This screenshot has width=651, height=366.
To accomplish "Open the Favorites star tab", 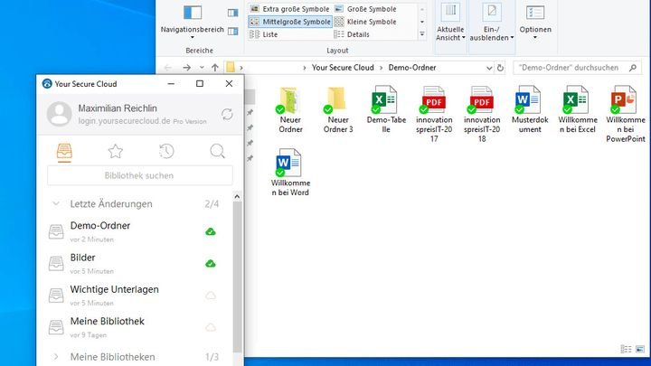I will tap(116, 152).
